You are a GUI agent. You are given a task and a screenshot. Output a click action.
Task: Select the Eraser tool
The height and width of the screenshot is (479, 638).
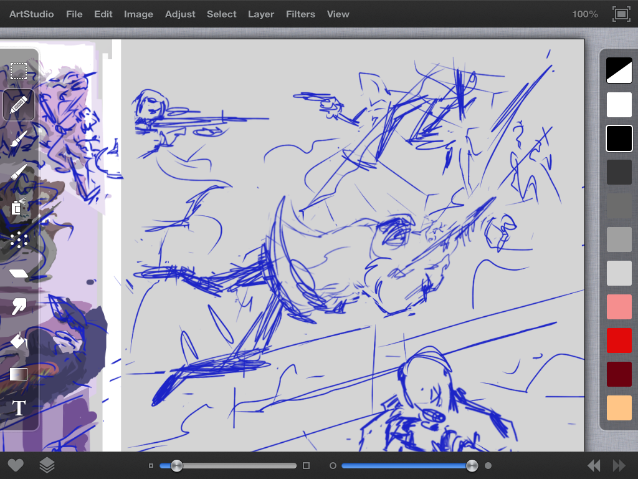(18, 273)
